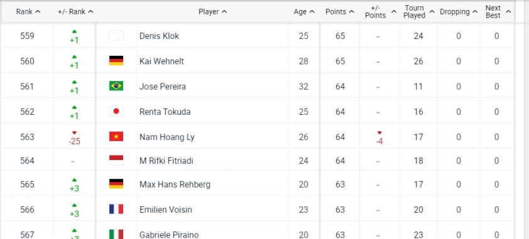This screenshot has width=529, height=239.
Task: Sort by +/- Points column header
Action: pyautogui.click(x=381, y=12)
